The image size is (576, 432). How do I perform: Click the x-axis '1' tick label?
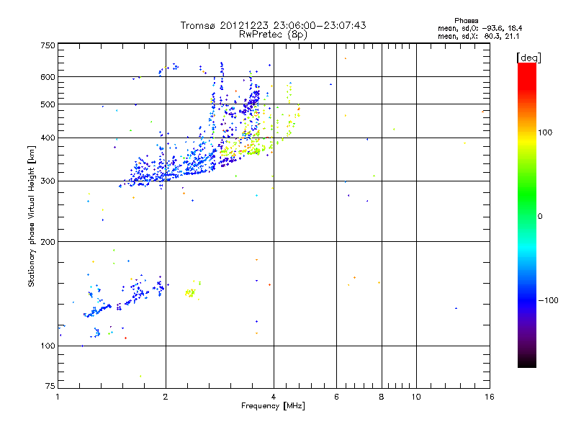[58, 397]
